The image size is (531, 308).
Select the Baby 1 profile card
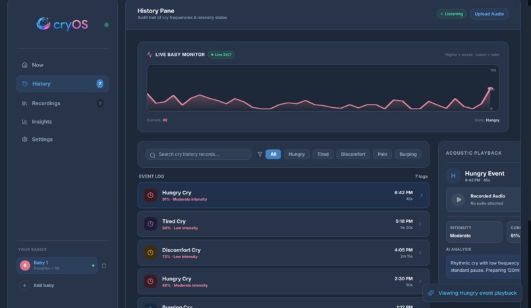57,265
